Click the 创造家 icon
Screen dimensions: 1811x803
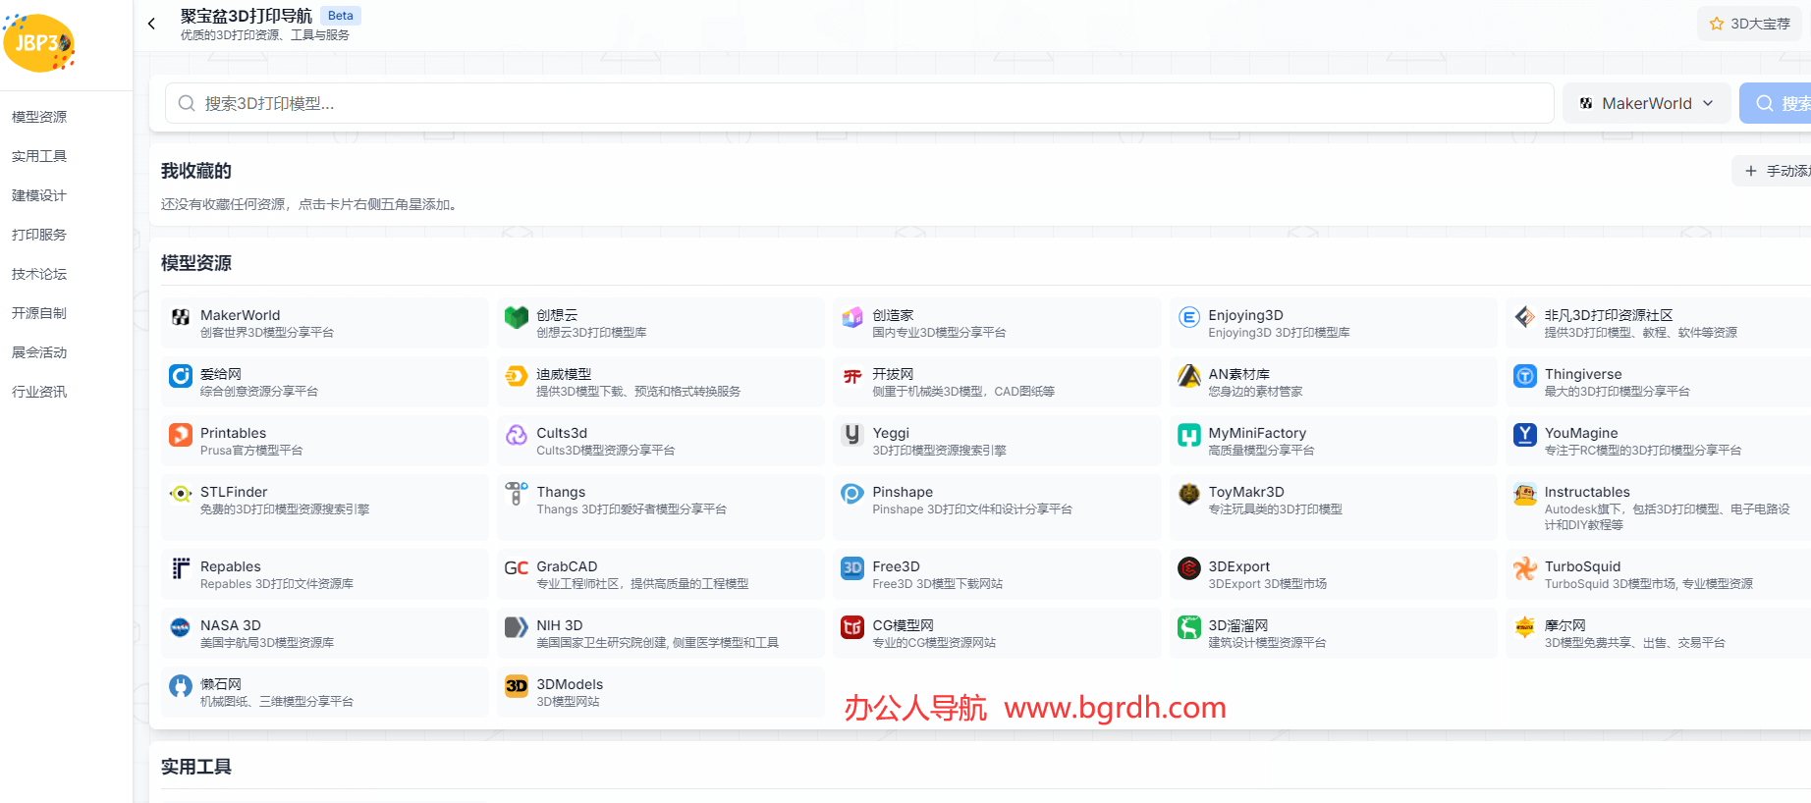click(852, 317)
